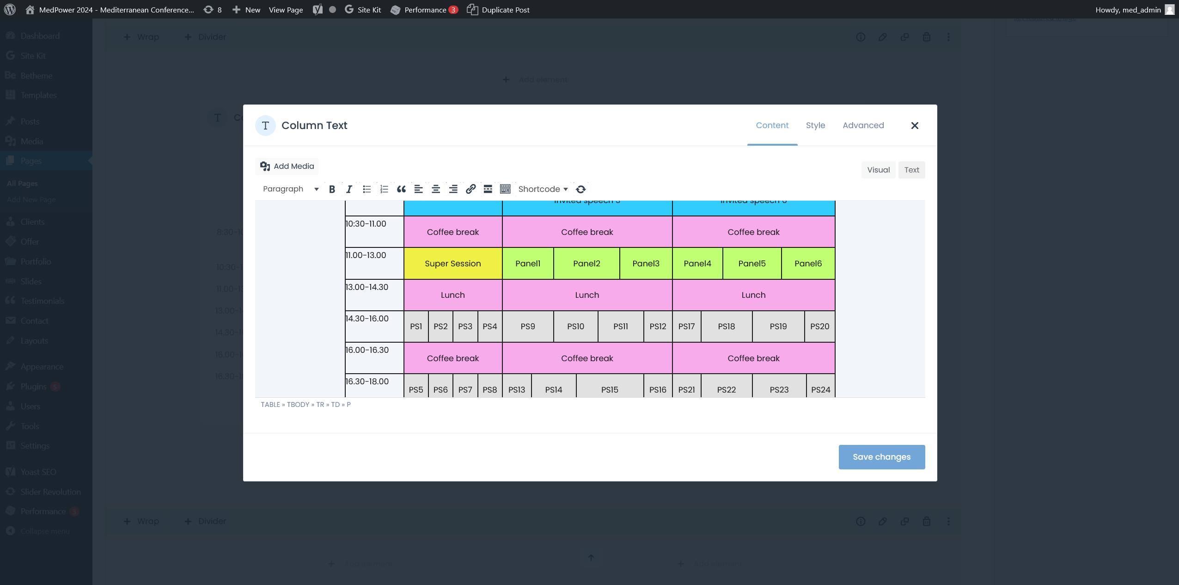Viewport: 1179px width, 585px height.
Task: Insert Read More tag
Action: pyautogui.click(x=488, y=189)
